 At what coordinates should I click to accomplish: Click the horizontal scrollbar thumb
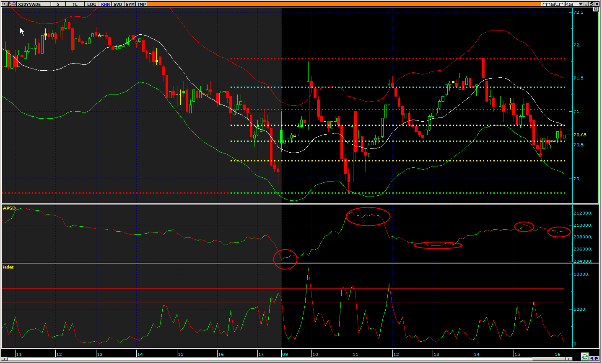[549, 359]
